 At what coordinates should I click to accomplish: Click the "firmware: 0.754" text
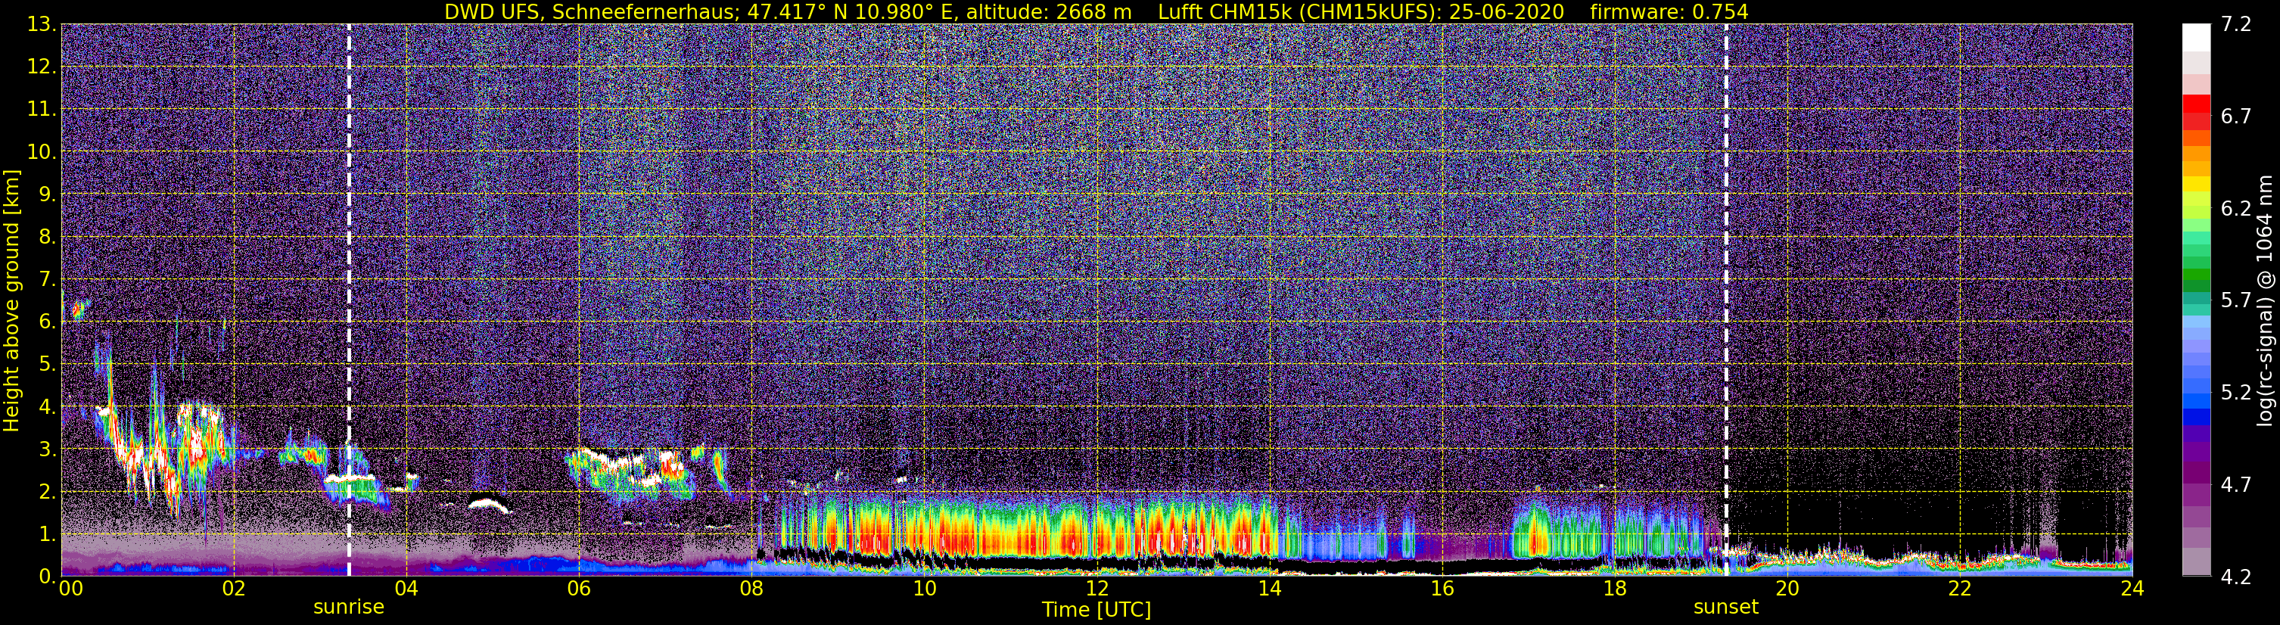click(1669, 11)
